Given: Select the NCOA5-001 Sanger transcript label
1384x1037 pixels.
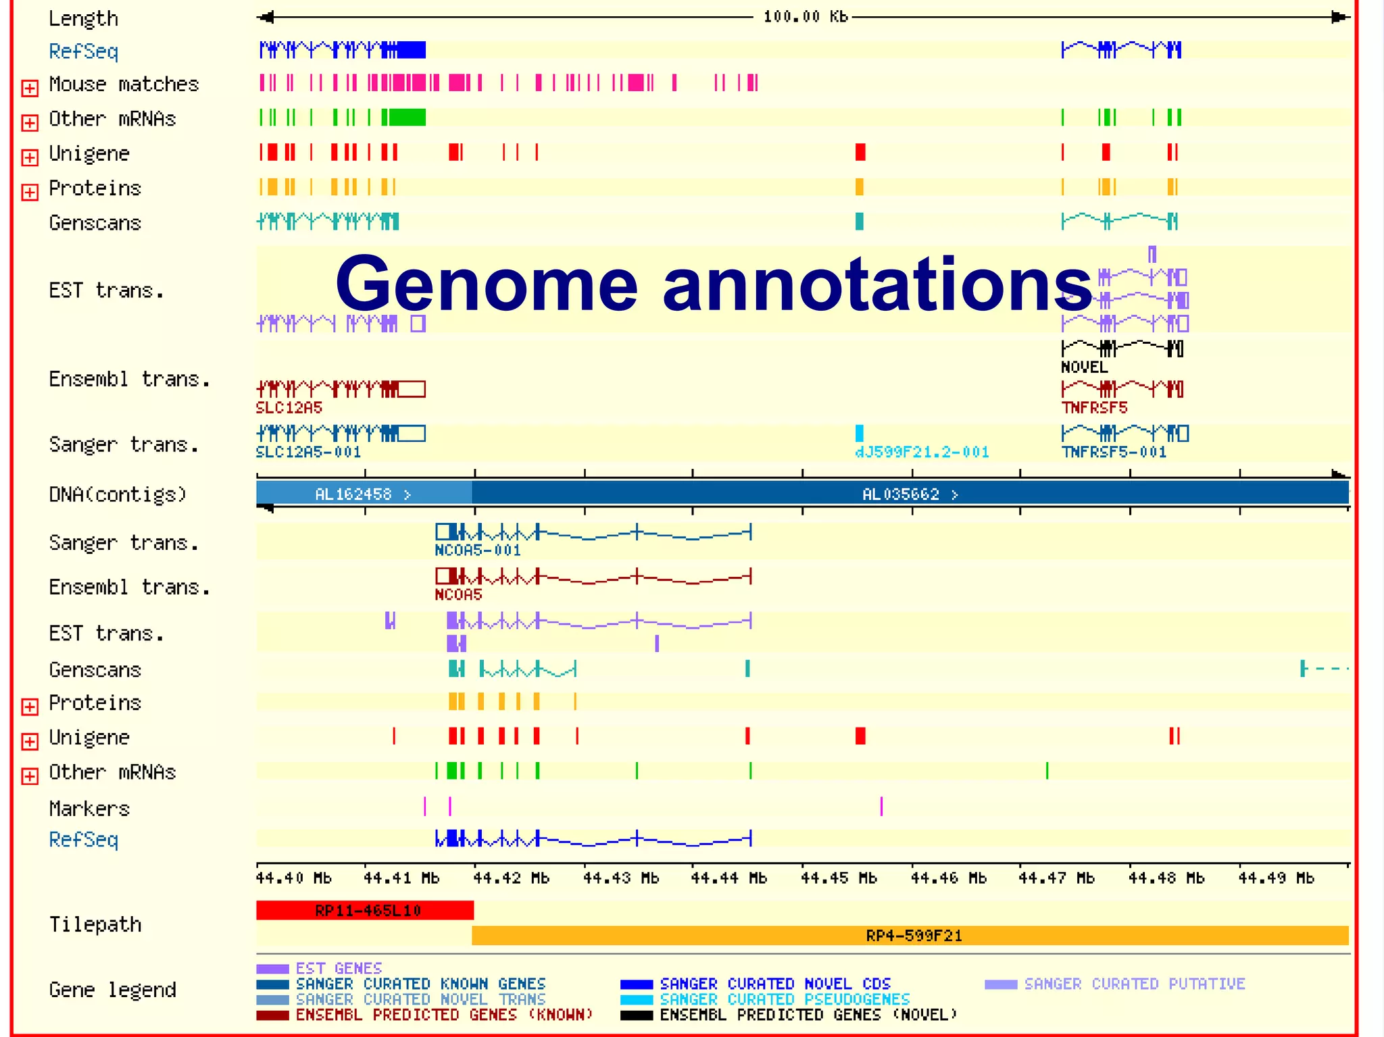Looking at the screenshot, I should [x=478, y=551].
